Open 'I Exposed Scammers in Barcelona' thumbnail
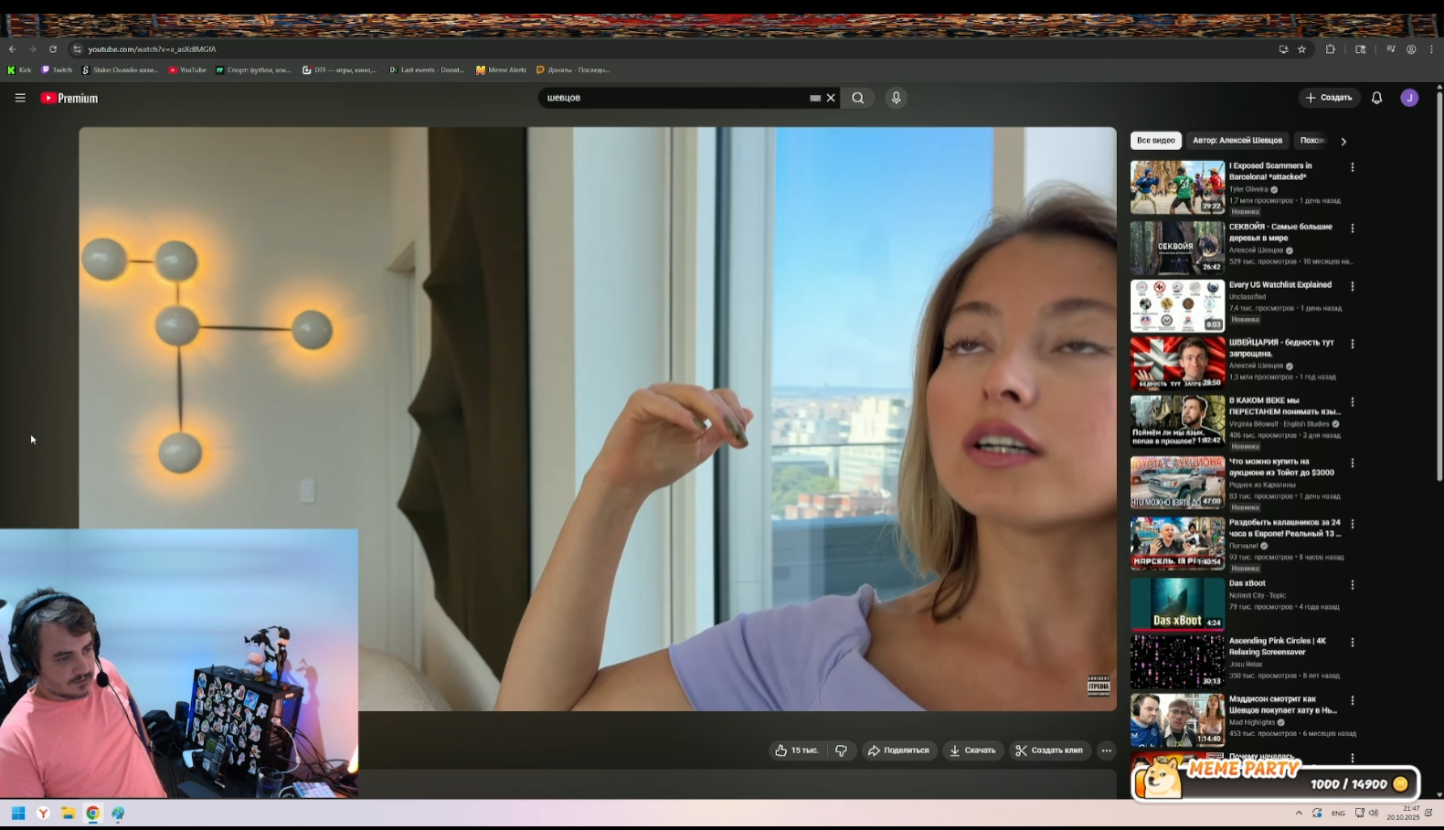This screenshot has width=1444, height=830. (x=1177, y=187)
